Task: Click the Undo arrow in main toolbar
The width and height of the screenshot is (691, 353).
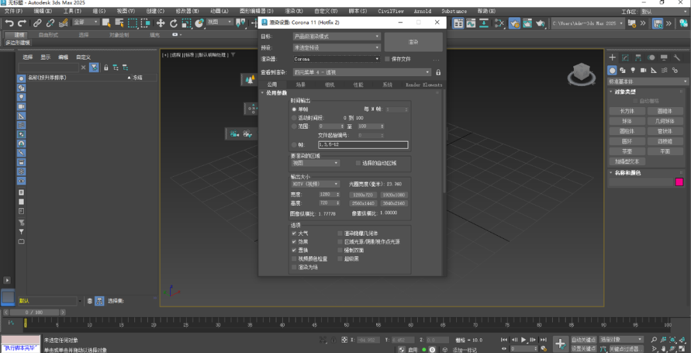Action: click(x=9, y=23)
